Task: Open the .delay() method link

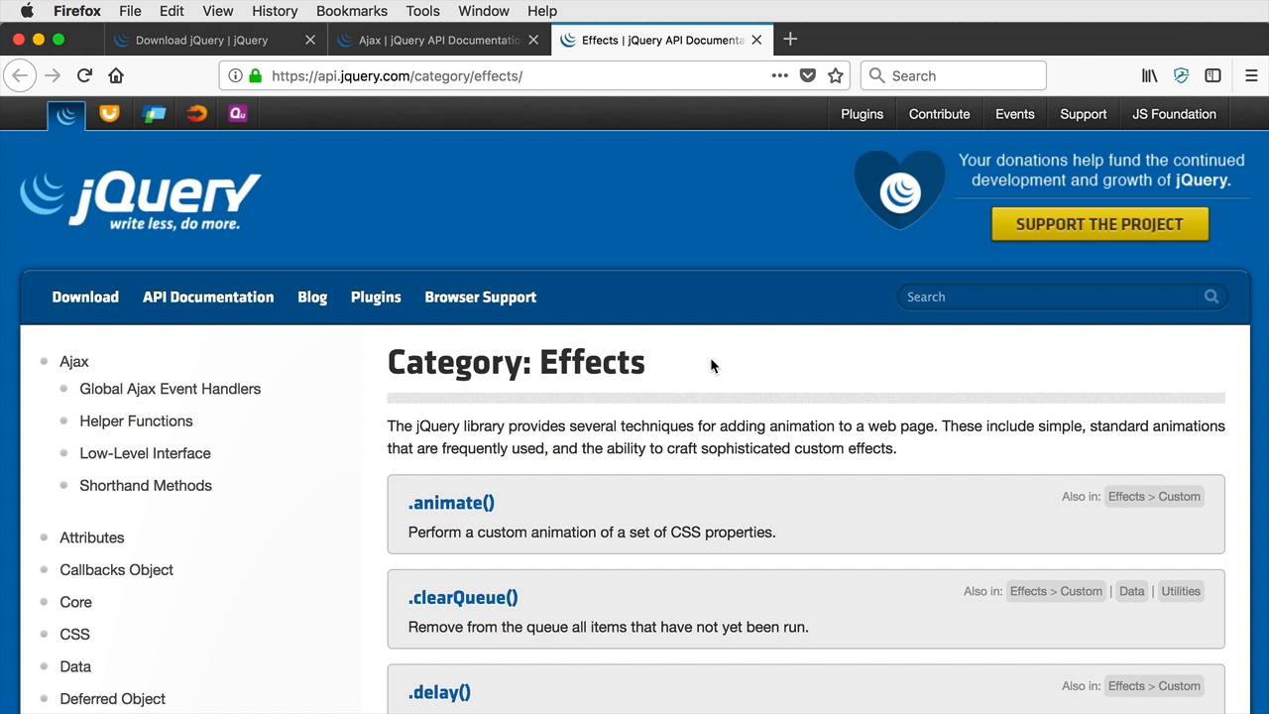Action: click(x=439, y=692)
